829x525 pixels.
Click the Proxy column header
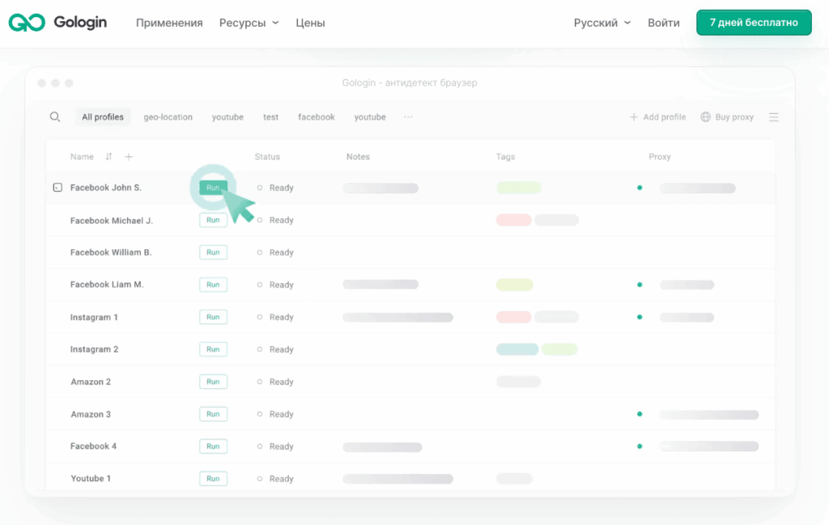[x=660, y=157]
